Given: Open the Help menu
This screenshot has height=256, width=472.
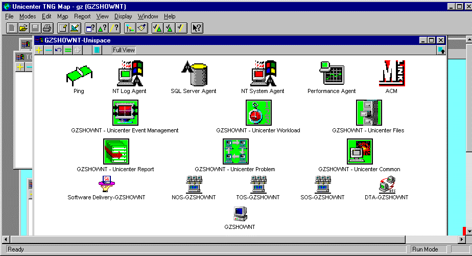Looking at the screenshot, I should click(170, 16).
